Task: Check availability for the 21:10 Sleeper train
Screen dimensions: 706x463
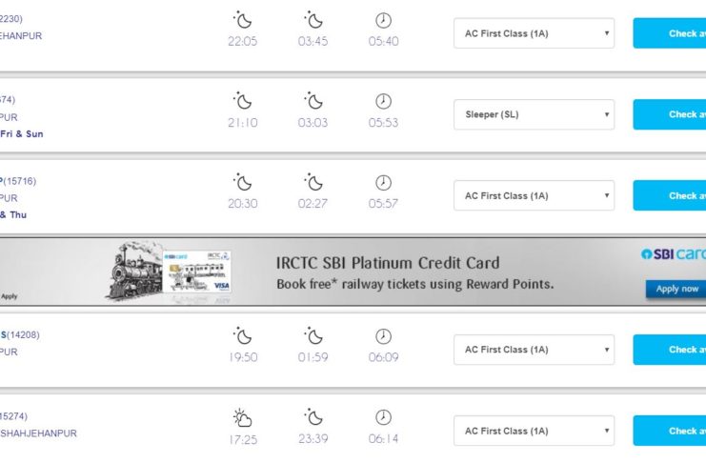Action: click(x=670, y=114)
